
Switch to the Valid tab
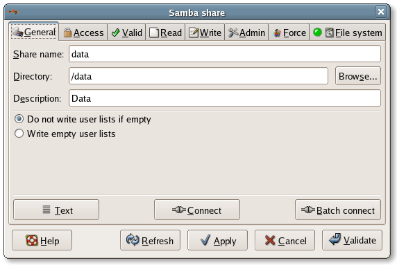coord(126,33)
